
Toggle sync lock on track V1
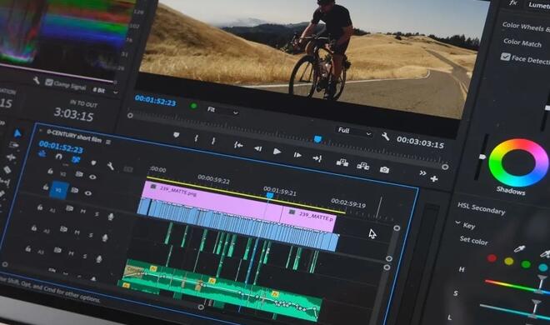pyautogui.click(x=74, y=190)
